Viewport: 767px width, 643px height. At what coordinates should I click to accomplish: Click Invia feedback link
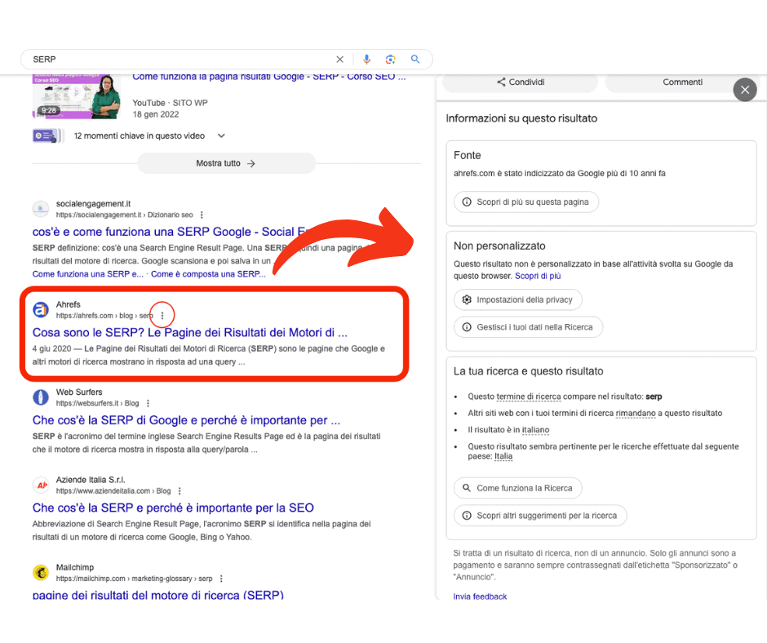[480, 596]
